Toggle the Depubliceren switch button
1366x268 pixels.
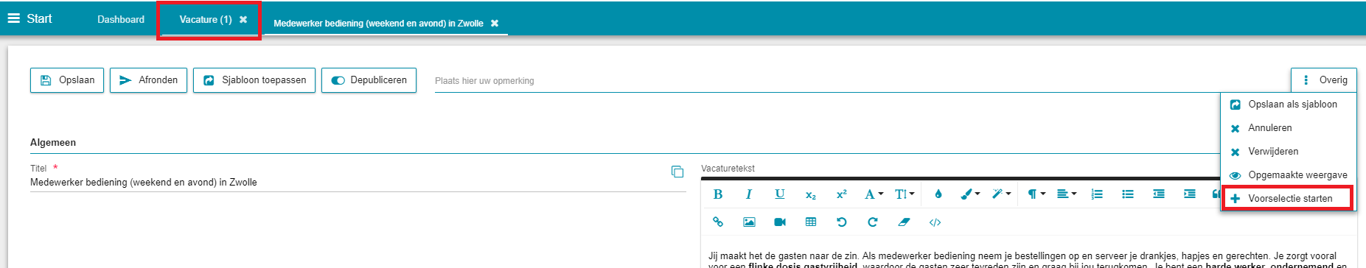[369, 80]
